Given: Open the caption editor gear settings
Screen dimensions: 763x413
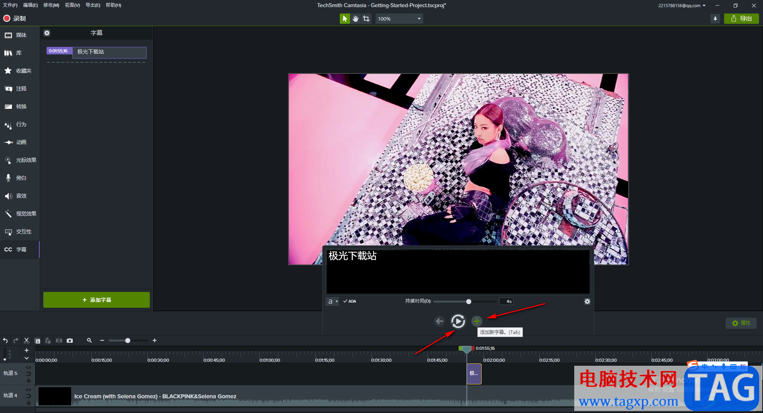Looking at the screenshot, I should pyautogui.click(x=587, y=301).
